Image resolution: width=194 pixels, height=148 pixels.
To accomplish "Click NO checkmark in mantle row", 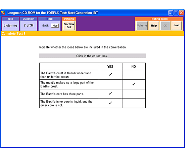I will click(x=134, y=84).
